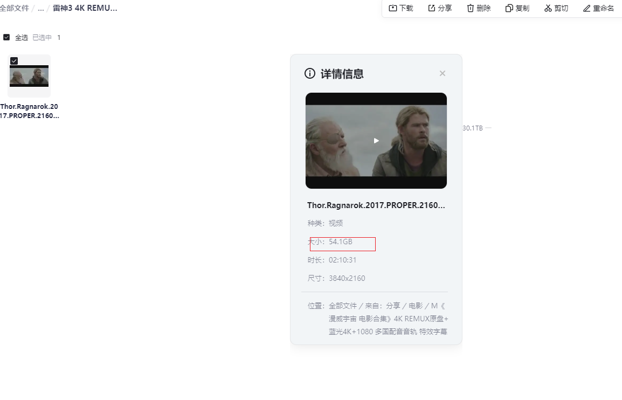Open the Thor.Ragnarok video thumbnail in file list
The height and width of the screenshot is (400, 622).
point(29,76)
